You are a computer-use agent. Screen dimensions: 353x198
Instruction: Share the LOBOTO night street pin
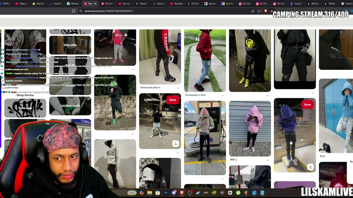click(x=175, y=144)
